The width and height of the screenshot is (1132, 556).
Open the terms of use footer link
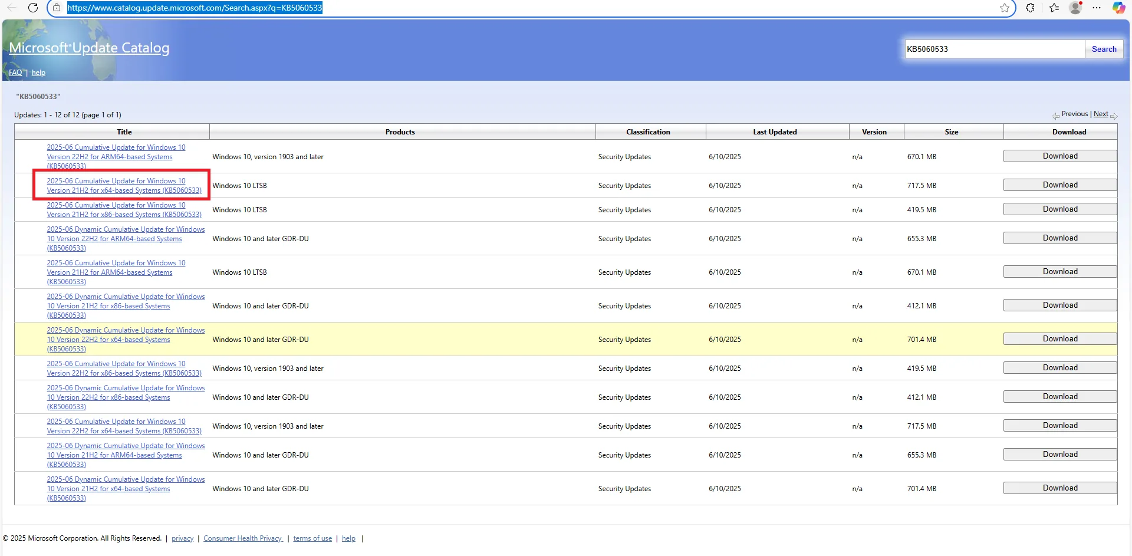tap(312, 538)
